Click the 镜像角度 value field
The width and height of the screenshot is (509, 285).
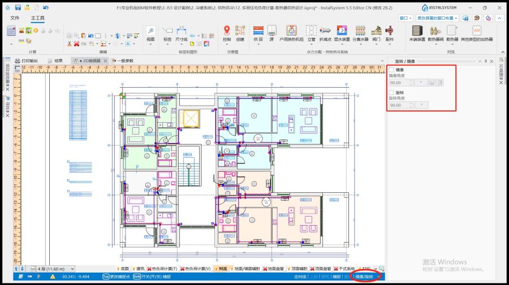401,83
